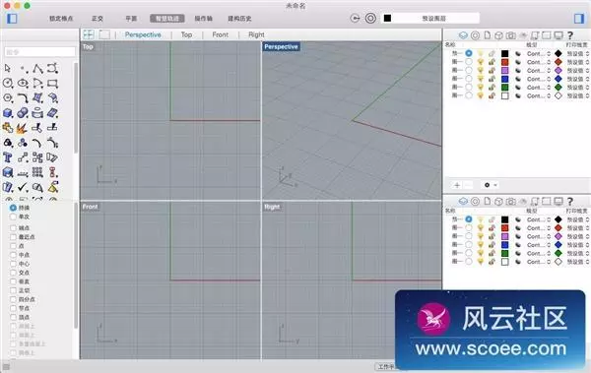Screen dimensions: 591x373
Task: Toggle the 操作轴 gumball button
Action: 204,19
